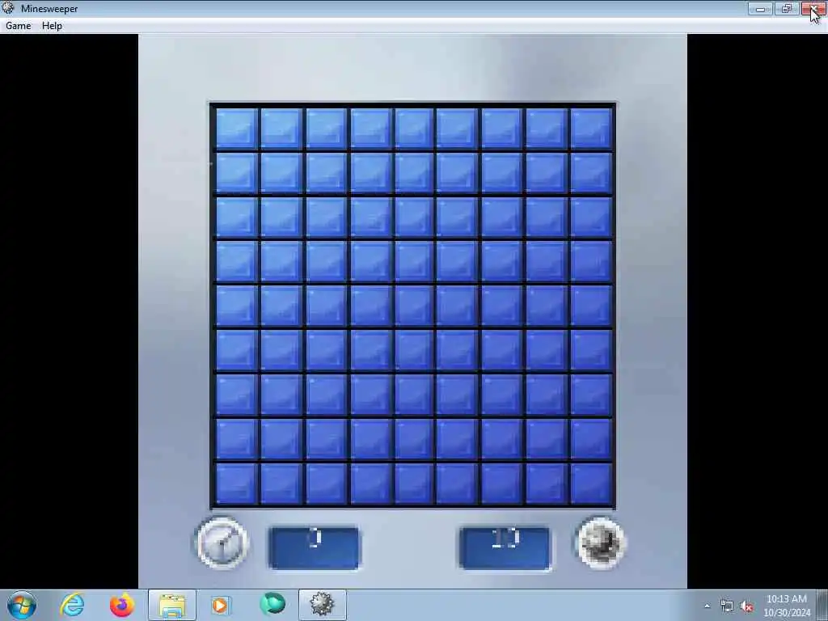Reveal the center tile of the grid
Viewport: 828px width, 621px height.
click(413, 306)
